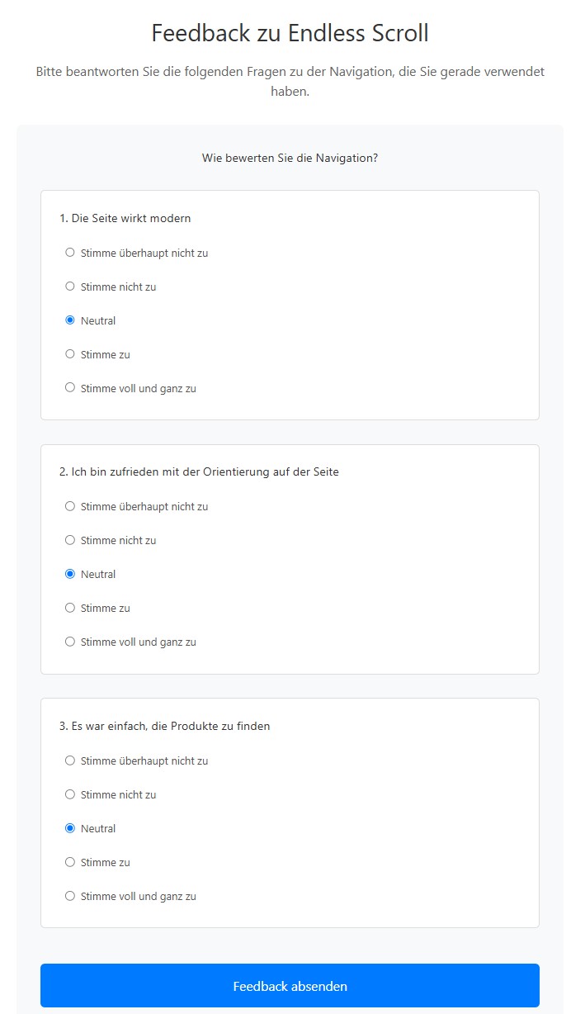Click the Orientierung auf der Seite question text
571x1014 pixels.
[199, 472]
